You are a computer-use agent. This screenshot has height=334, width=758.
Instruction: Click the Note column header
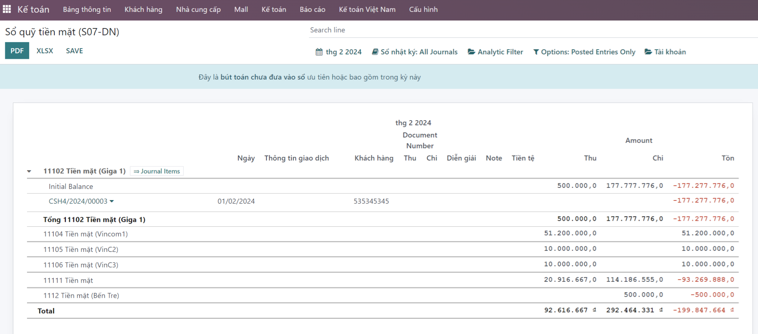[x=494, y=158]
